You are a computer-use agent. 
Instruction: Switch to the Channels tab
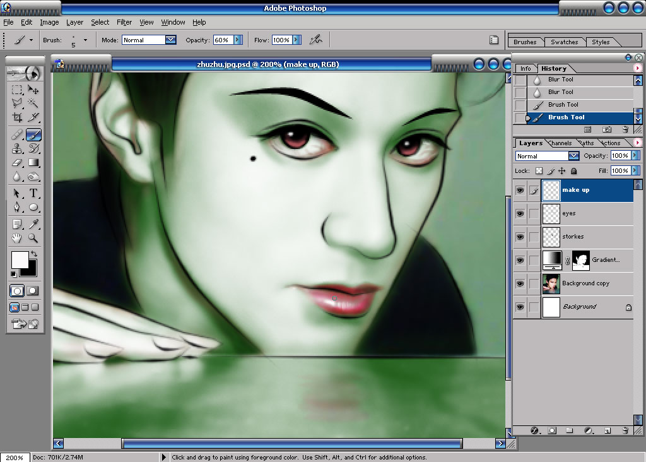[560, 143]
